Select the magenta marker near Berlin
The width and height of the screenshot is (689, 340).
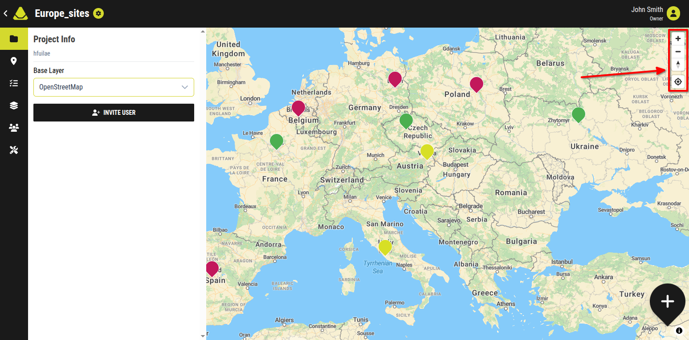[395, 79]
